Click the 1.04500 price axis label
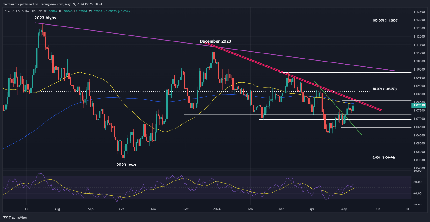Viewport: 430px width, 222px height. (x=419, y=160)
